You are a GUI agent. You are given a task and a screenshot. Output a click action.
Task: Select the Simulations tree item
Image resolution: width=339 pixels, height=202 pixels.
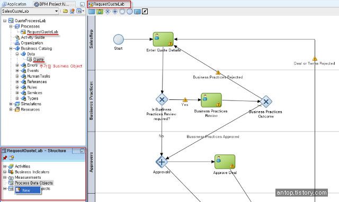click(x=31, y=104)
